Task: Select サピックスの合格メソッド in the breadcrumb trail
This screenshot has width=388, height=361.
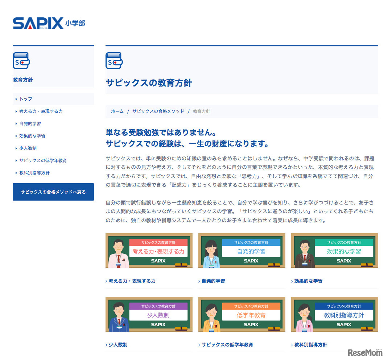Action: pyautogui.click(x=157, y=112)
